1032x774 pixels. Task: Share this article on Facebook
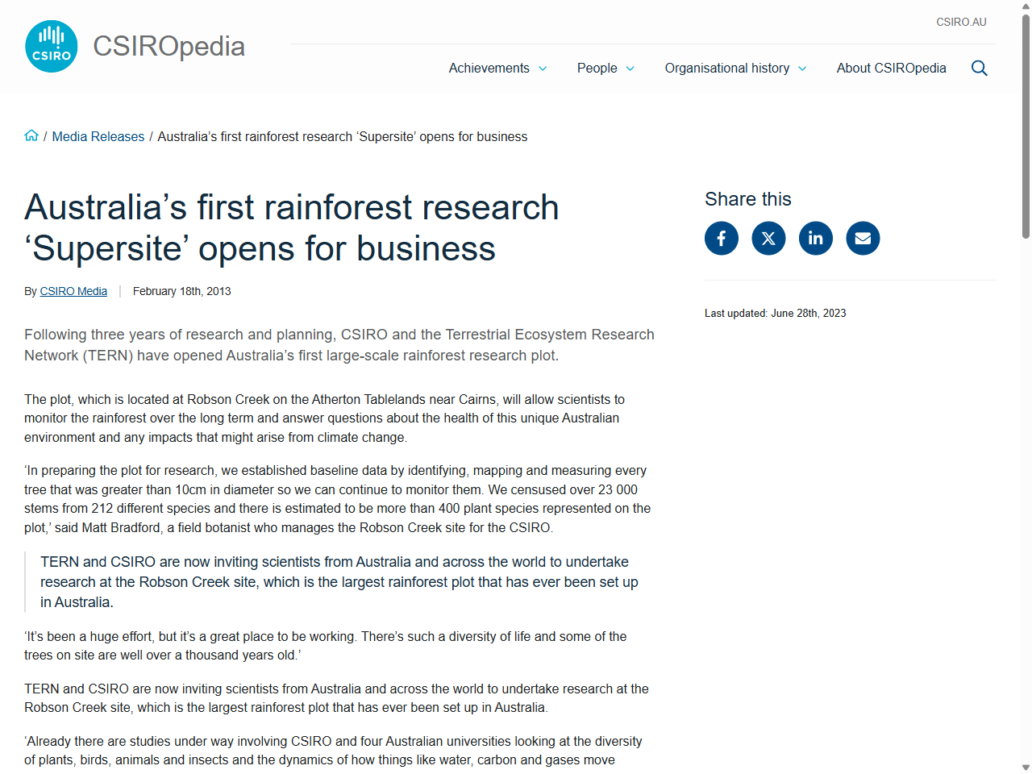722,239
